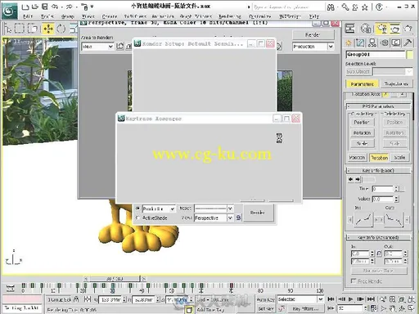Click Time Configuration icon near frame field
The width and height of the screenshot is (419, 314).
click(374, 308)
